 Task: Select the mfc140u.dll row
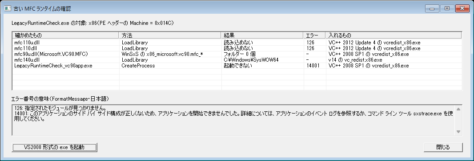[237, 60]
